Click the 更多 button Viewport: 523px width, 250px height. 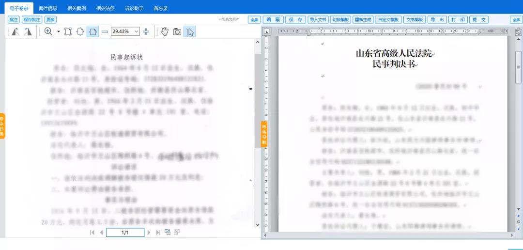point(51,20)
